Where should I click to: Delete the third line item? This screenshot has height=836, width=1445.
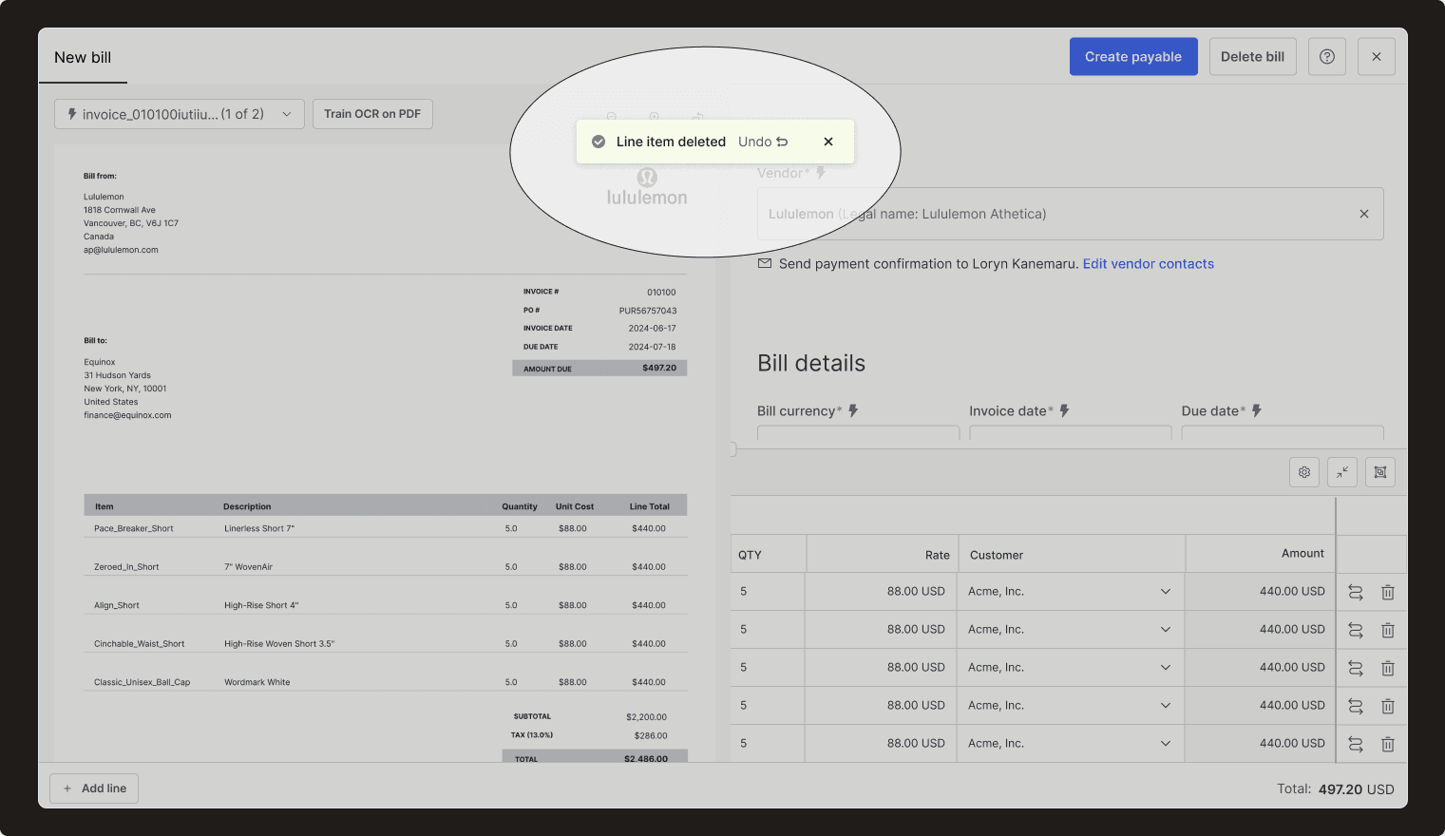[x=1387, y=668]
